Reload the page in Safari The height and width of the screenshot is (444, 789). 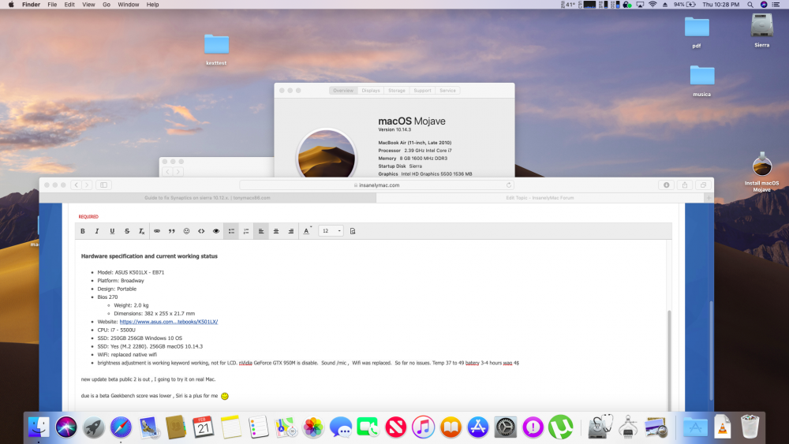pos(509,185)
